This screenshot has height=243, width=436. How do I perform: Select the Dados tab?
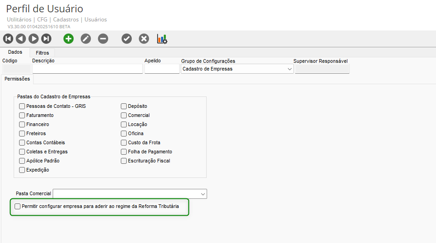15,52
